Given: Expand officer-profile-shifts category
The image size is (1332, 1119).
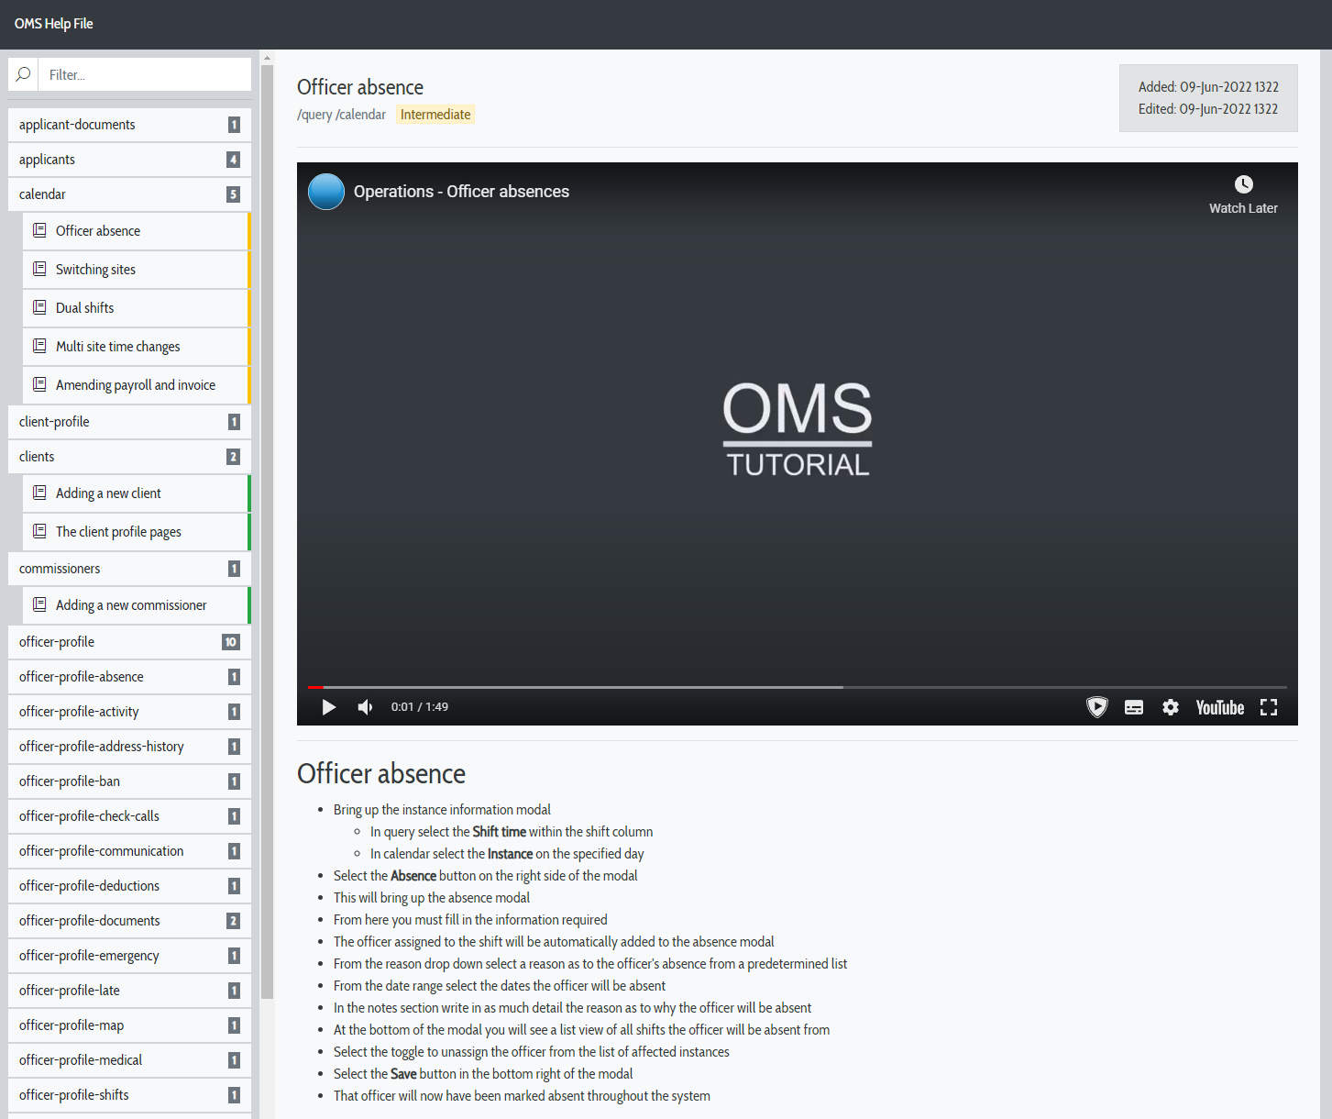Looking at the screenshot, I should click(129, 1095).
